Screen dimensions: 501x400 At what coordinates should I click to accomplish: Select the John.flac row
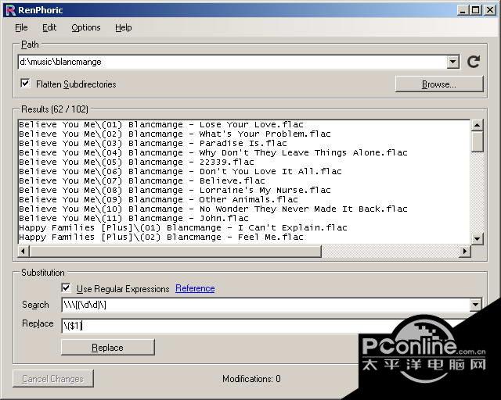coord(244,218)
